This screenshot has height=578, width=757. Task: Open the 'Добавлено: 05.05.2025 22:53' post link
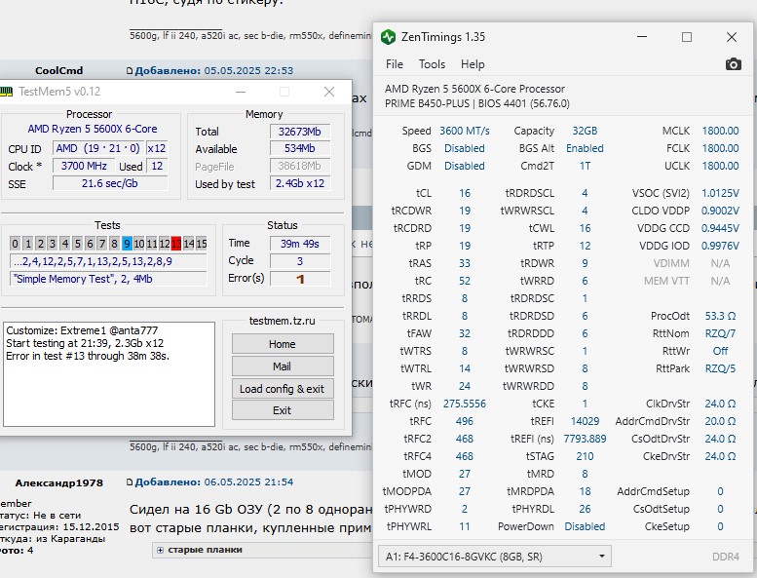[x=214, y=70]
